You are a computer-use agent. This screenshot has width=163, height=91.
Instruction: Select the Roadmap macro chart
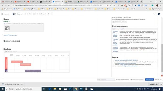[37, 62]
